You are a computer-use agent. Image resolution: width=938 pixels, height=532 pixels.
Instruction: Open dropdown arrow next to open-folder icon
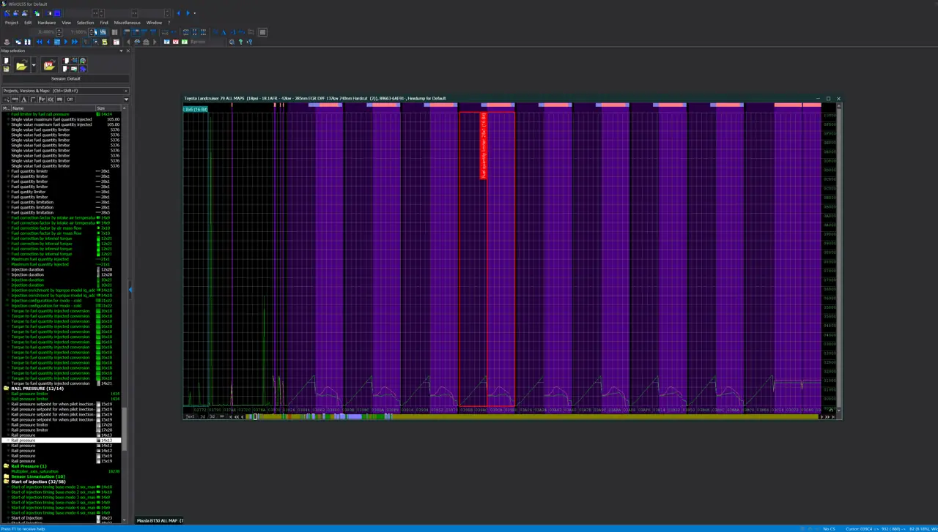[x=34, y=65]
